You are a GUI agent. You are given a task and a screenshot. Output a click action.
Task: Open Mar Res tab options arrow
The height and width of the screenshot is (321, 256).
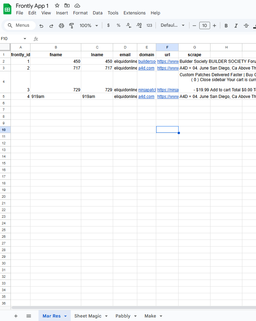pyautogui.click(x=65, y=316)
